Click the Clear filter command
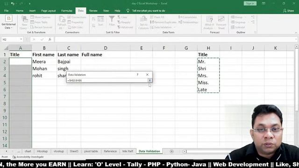The height and width of the screenshot is (168, 299). click(x=122, y=17)
